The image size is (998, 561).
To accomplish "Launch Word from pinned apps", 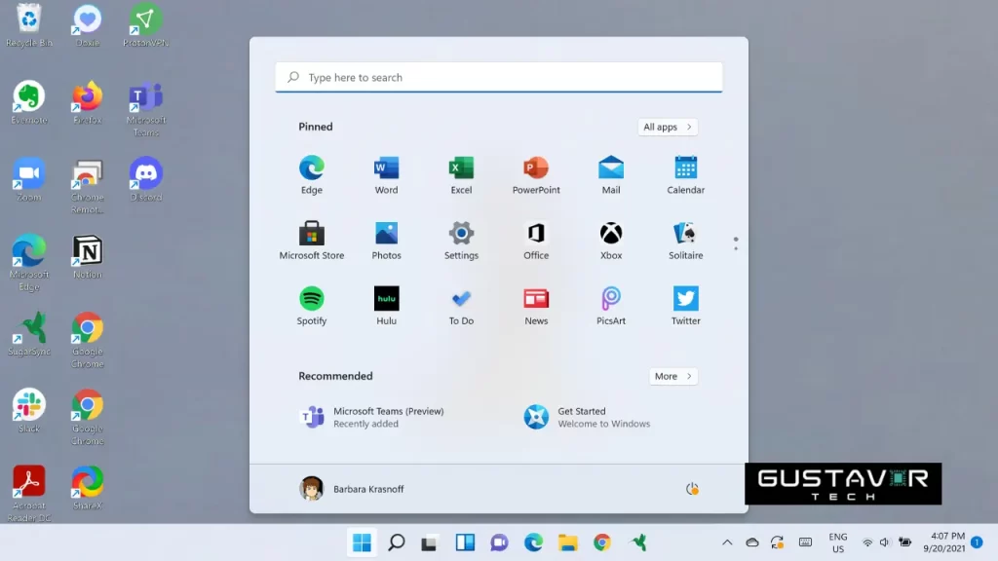I will (386, 175).
